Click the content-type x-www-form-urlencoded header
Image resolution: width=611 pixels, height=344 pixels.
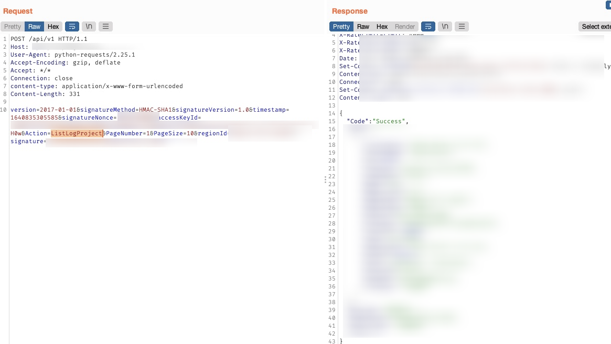click(x=97, y=86)
